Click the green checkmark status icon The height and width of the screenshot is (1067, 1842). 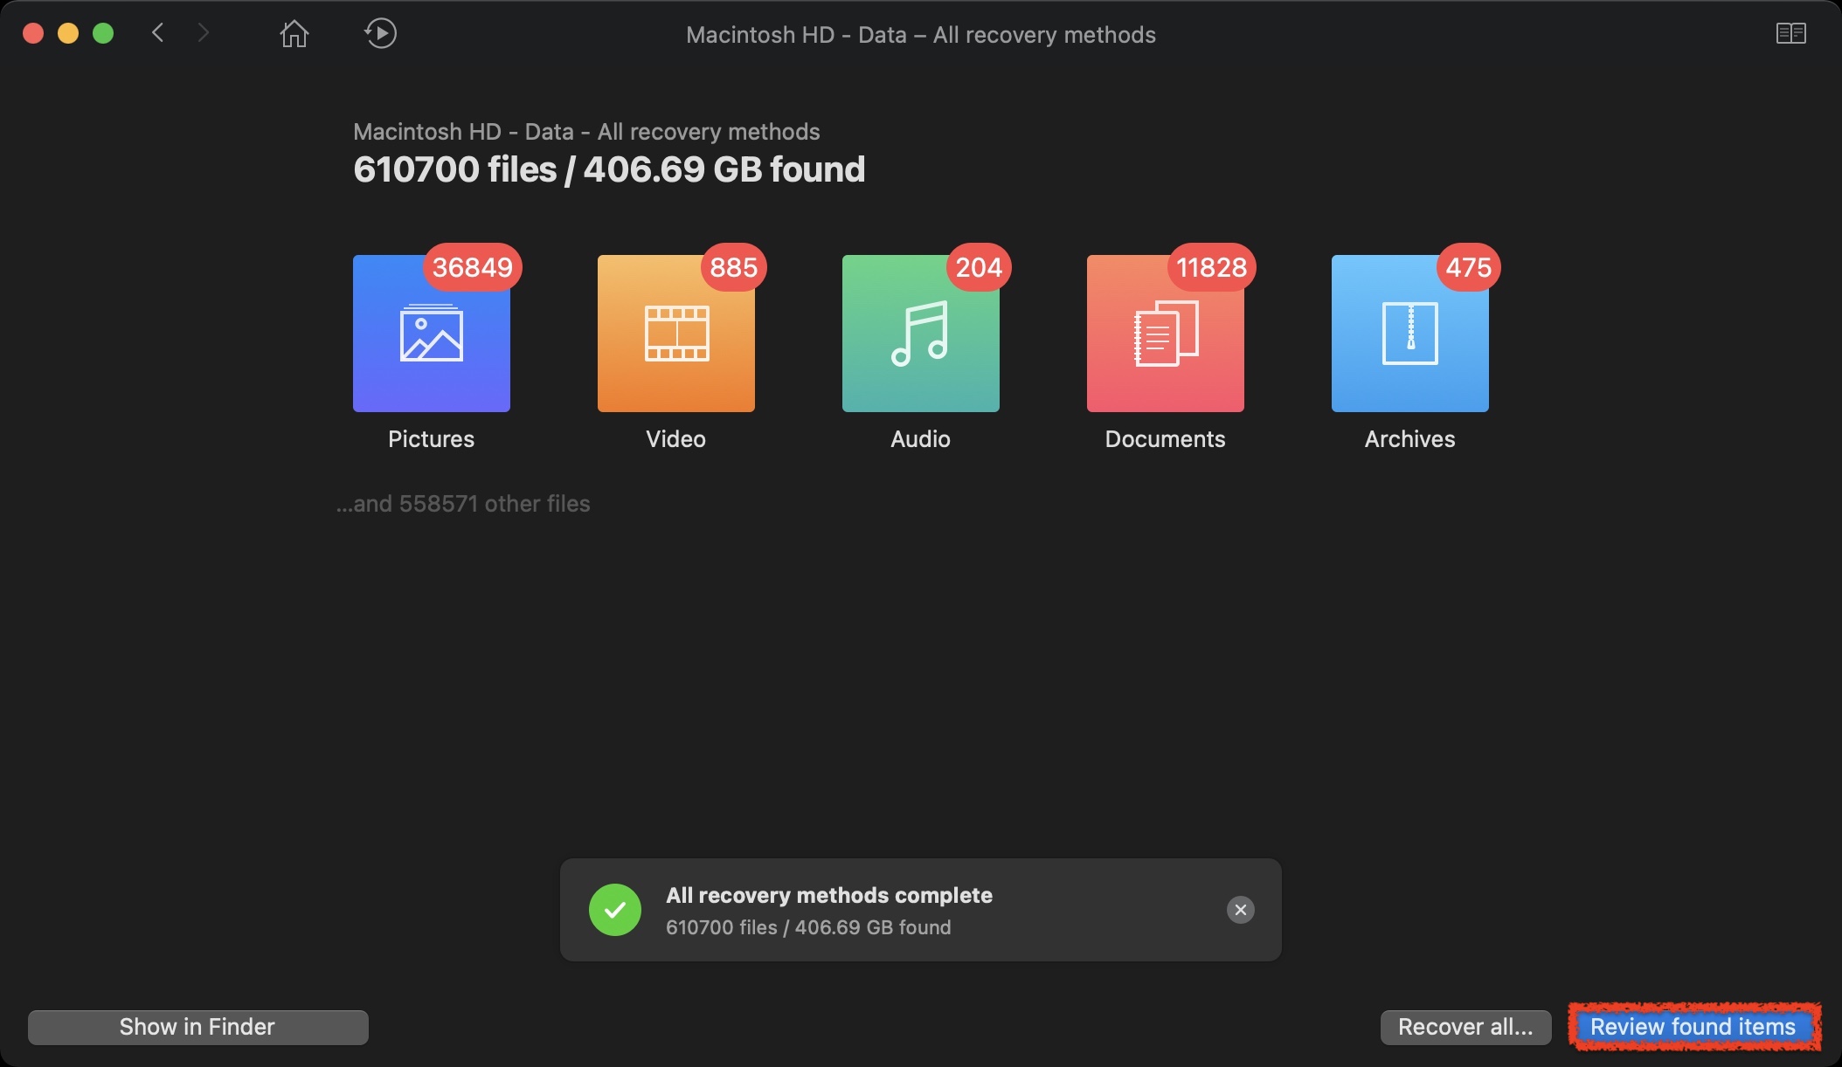click(x=615, y=910)
